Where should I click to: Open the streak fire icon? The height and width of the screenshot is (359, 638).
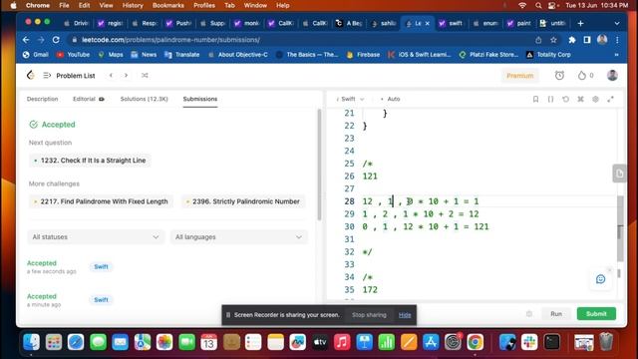coord(582,76)
